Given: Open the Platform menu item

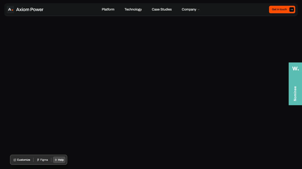Looking at the screenshot, I should tap(108, 10).
